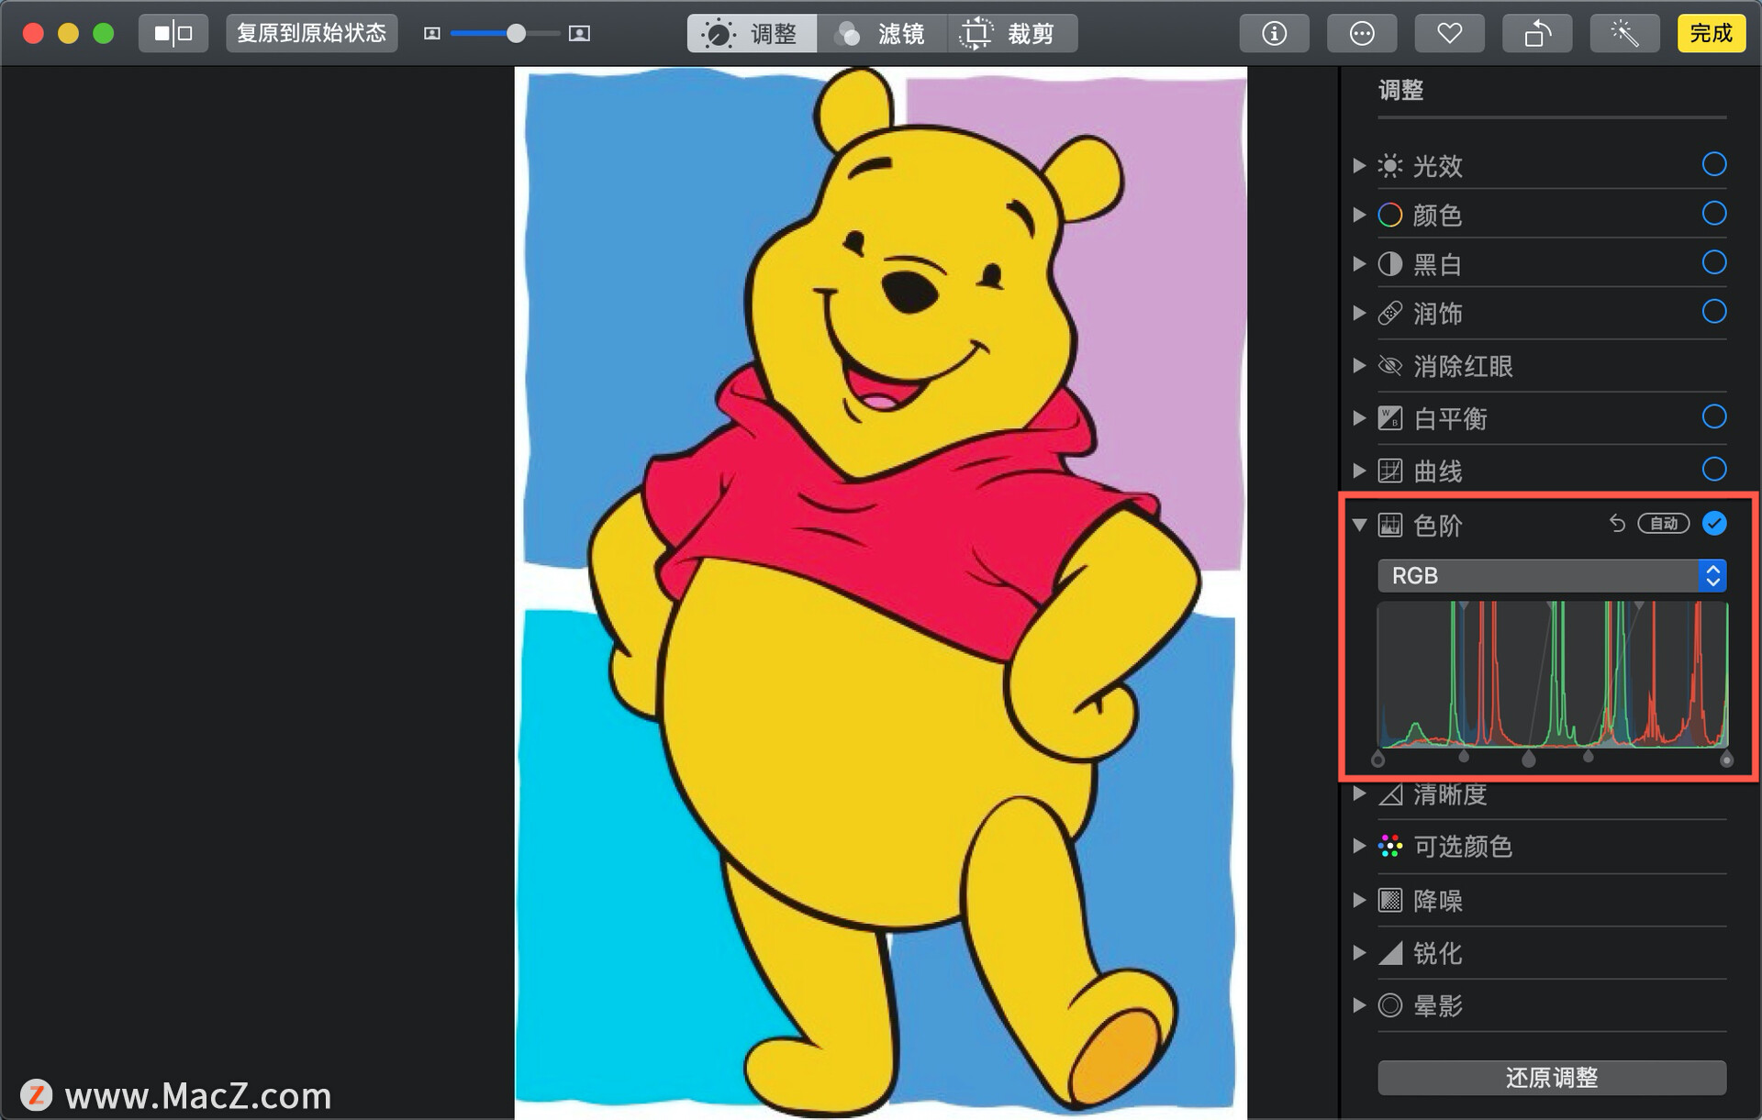Click the white point handle below histogram
The image size is (1762, 1120).
[x=1726, y=760]
